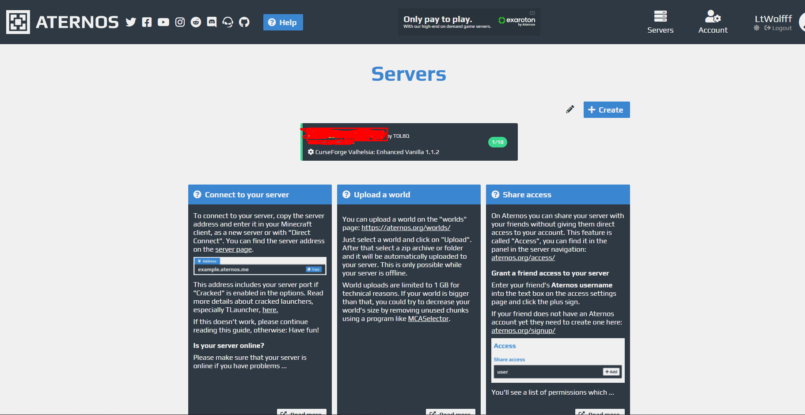Click the gear icon beside CurseForge Valhelsia
Viewport: 805px width, 415px height.
(x=311, y=152)
